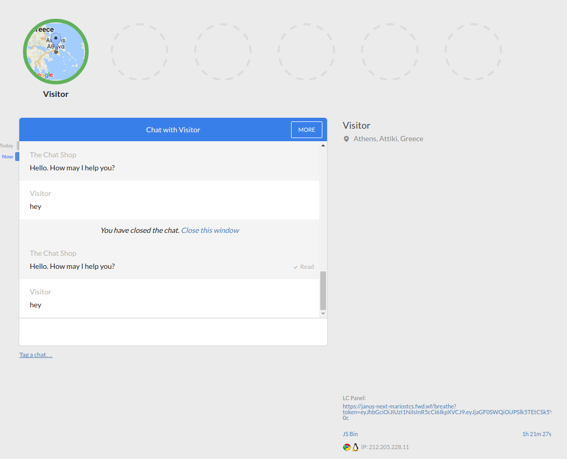Click the Linux penguin icon near IP
This screenshot has height=459, width=567.
tap(355, 447)
